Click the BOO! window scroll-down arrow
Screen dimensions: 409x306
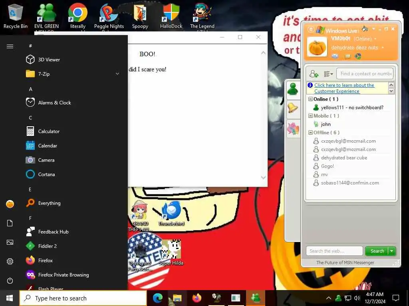click(x=263, y=177)
